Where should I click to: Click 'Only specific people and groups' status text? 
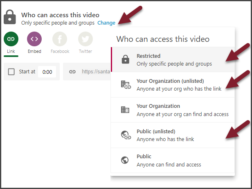point(58,23)
